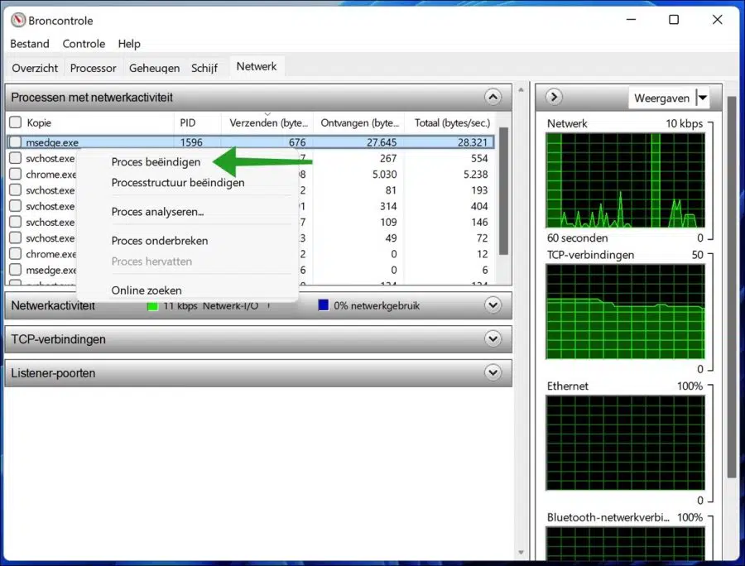The height and width of the screenshot is (566, 745).
Task: Close the Broncontrole window
Action: coord(718,20)
